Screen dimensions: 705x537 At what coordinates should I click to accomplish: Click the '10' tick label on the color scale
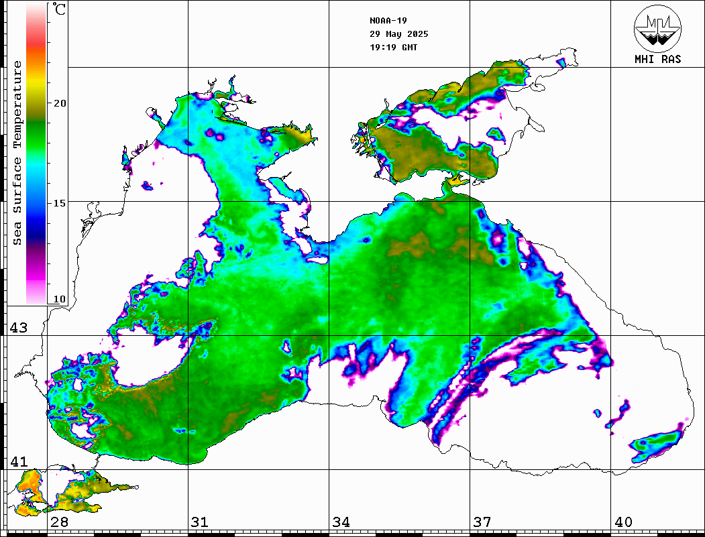59,299
